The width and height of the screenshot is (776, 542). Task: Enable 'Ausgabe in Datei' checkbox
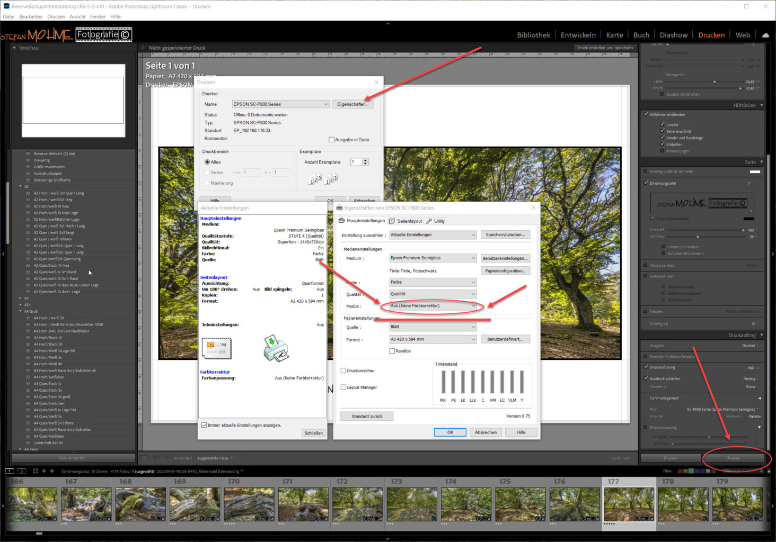[x=331, y=140]
